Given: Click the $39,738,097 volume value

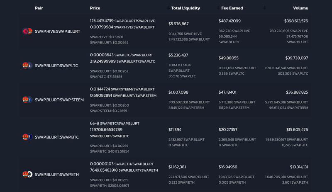Looking at the screenshot, I should [x=296, y=58].
